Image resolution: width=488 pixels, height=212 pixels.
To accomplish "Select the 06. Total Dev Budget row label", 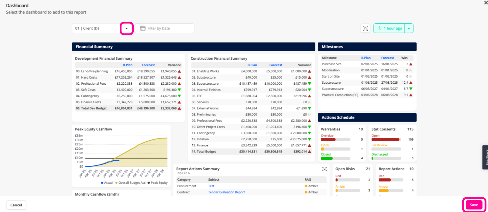I will click(91, 108).
